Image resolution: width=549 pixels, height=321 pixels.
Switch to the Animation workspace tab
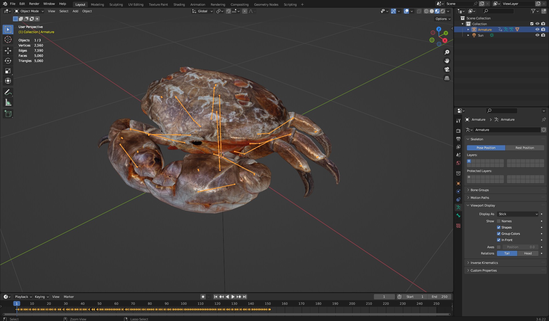(x=198, y=5)
